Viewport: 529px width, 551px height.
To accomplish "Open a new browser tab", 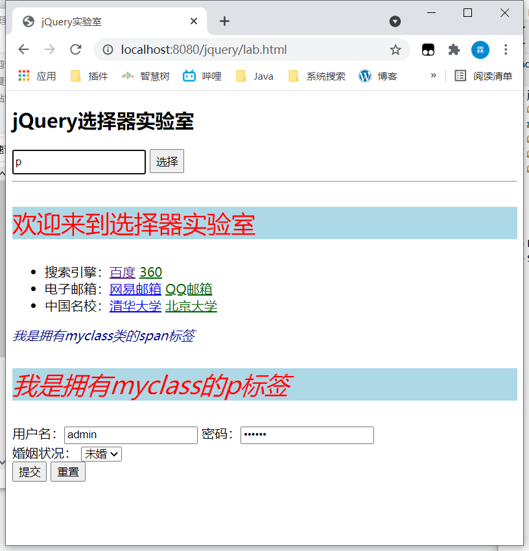I will [x=224, y=21].
